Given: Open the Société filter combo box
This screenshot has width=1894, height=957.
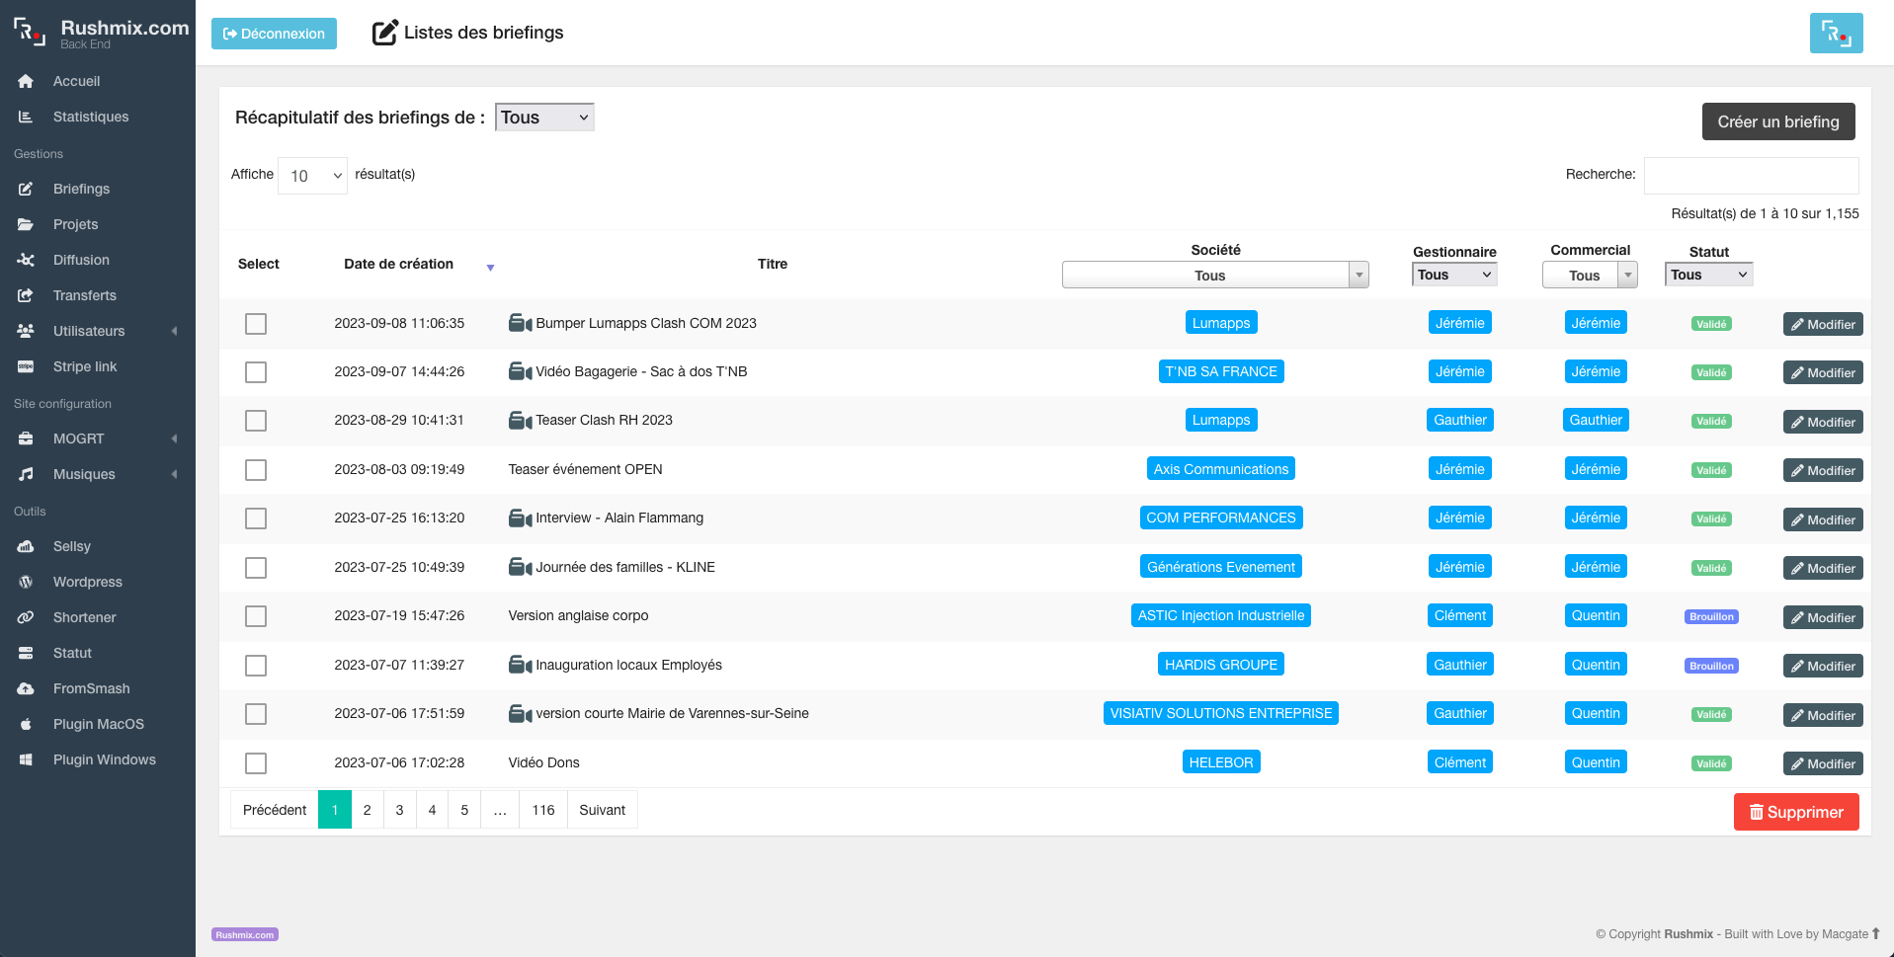Looking at the screenshot, I should tap(1215, 275).
